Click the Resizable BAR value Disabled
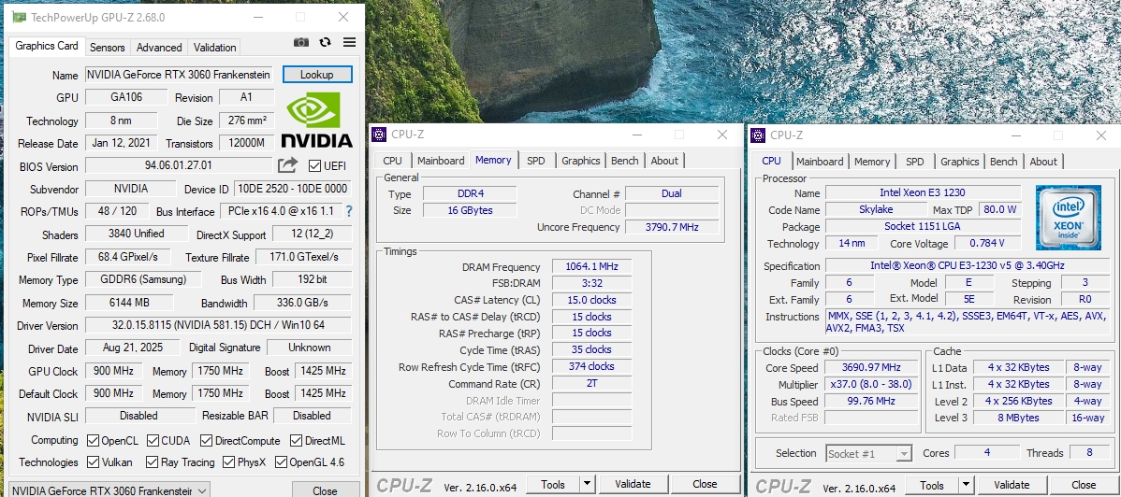 (x=313, y=416)
